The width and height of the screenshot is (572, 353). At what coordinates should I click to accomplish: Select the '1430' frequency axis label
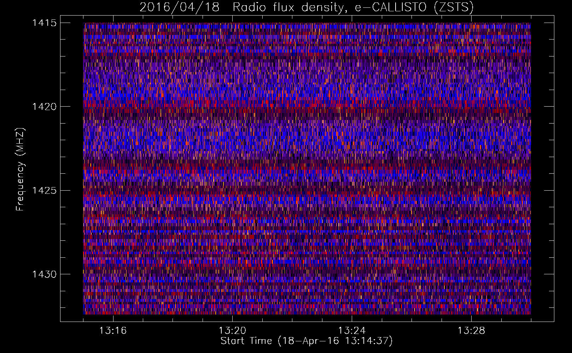[x=44, y=274]
